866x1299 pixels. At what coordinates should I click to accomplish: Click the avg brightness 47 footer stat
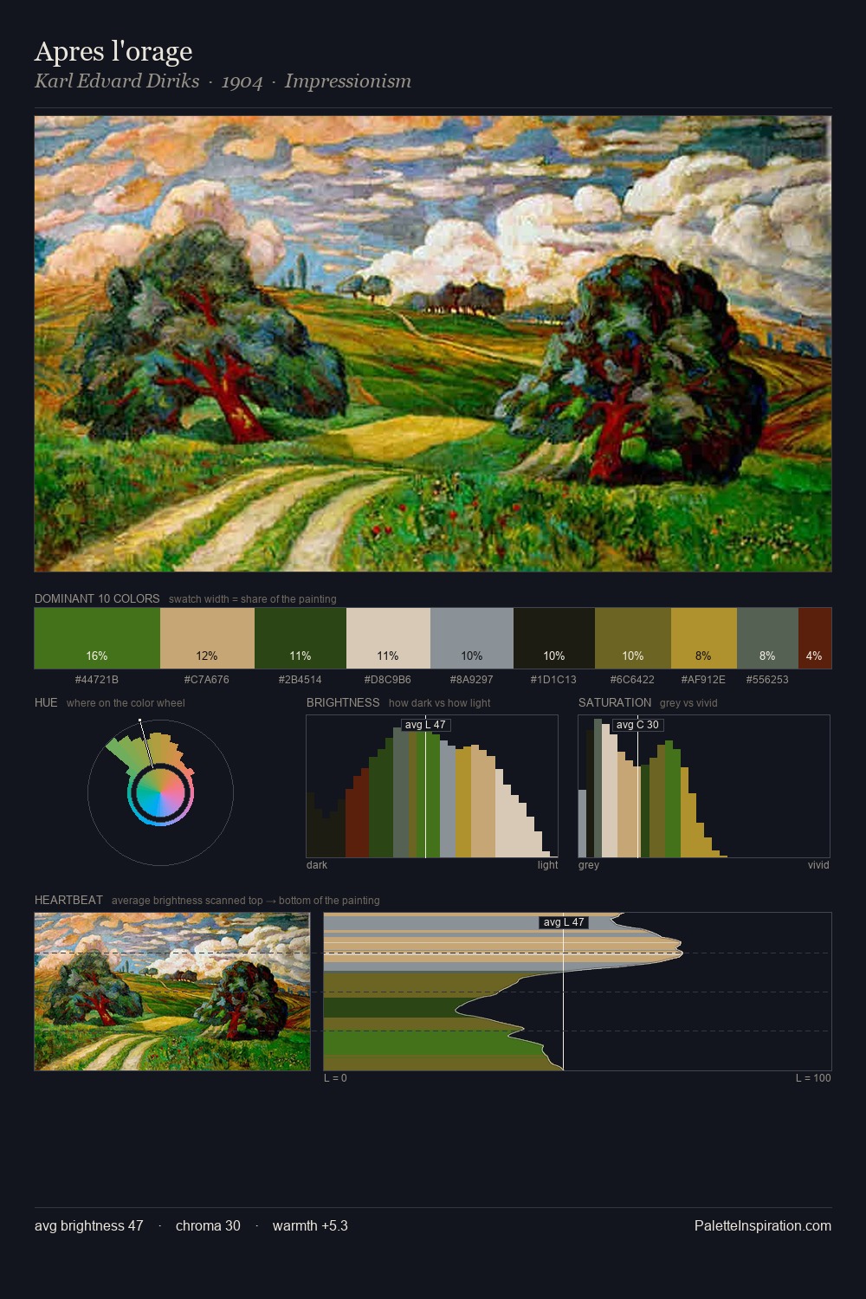point(89,1225)
